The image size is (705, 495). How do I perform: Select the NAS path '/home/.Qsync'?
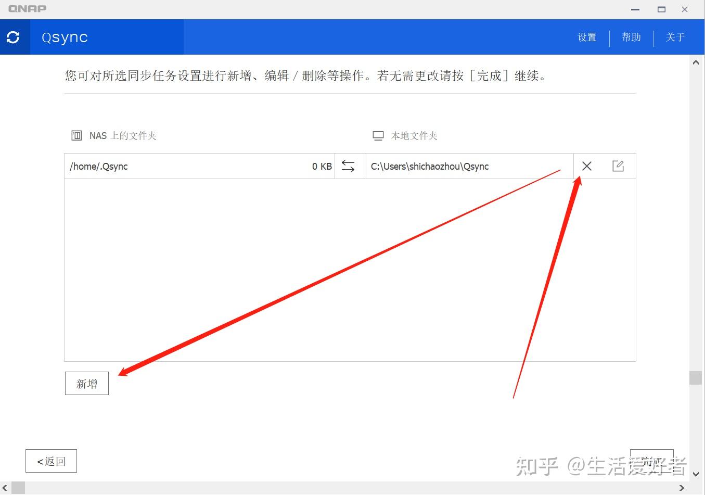coord(99,166)
